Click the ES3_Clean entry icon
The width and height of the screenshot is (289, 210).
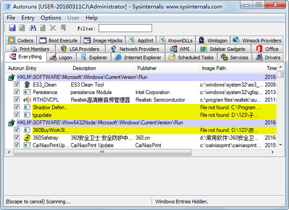pyautogui.click(x=27, y=85)
